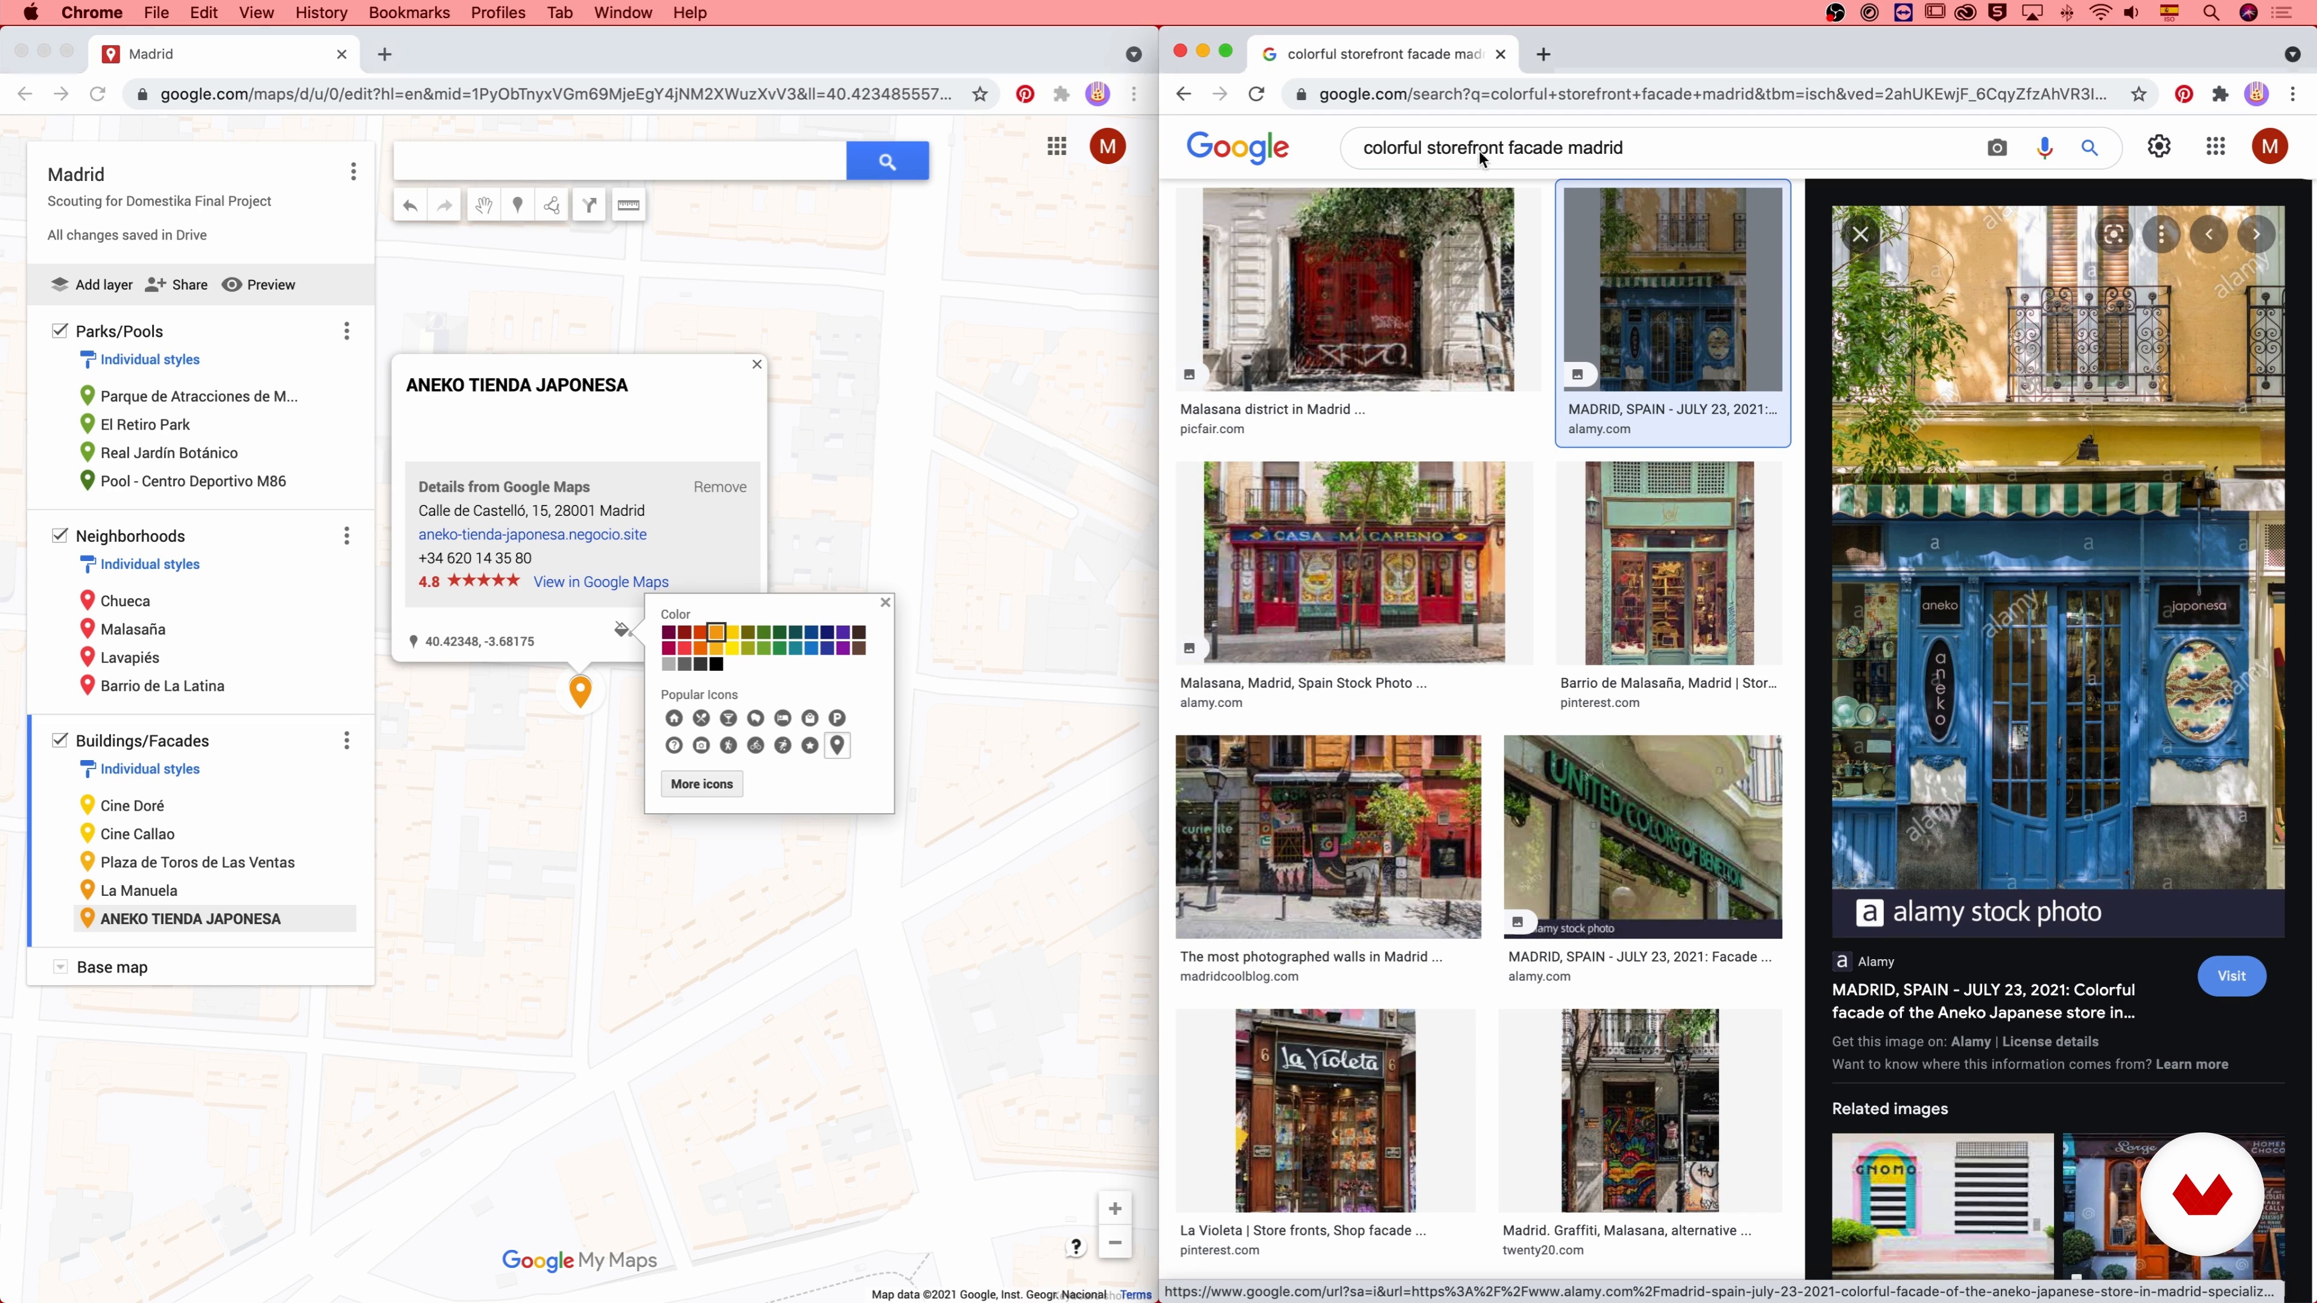Click the blue map search button
Image resolution: width=2317 pixels, height=1303 pixels.
pyautogui.click(x=887, y=161)
